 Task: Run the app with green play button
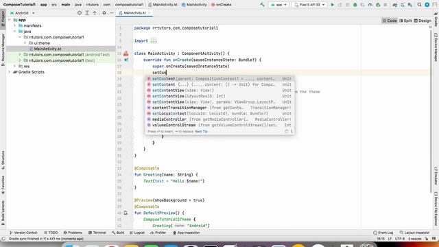(x=332, y=5)
